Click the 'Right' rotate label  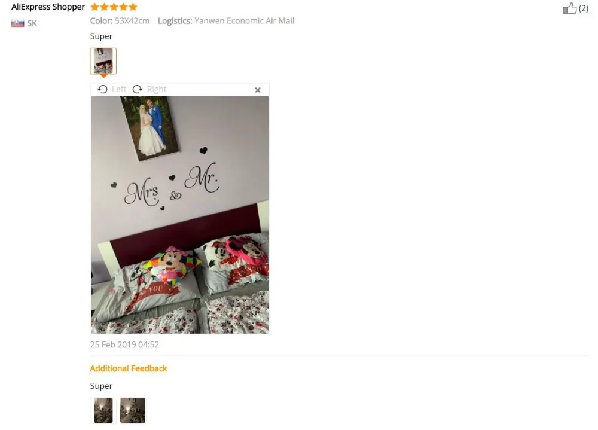157,89
